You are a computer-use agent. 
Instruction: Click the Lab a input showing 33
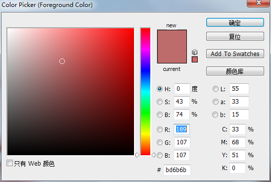pos(239,102)
